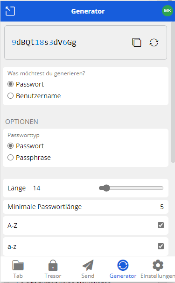Click the generated password text
This screenshot has height=283, width=175.
pos(44,43)
